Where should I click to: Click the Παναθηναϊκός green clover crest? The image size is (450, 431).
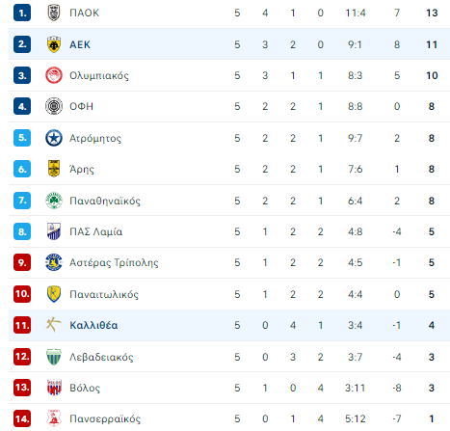point(54,201)
